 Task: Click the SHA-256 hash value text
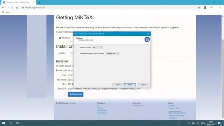click(104, 89)
